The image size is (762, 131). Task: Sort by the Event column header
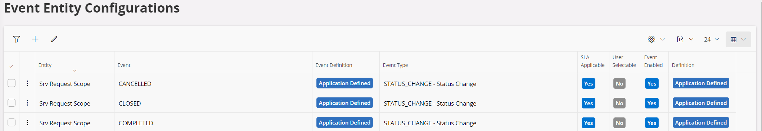124,65
